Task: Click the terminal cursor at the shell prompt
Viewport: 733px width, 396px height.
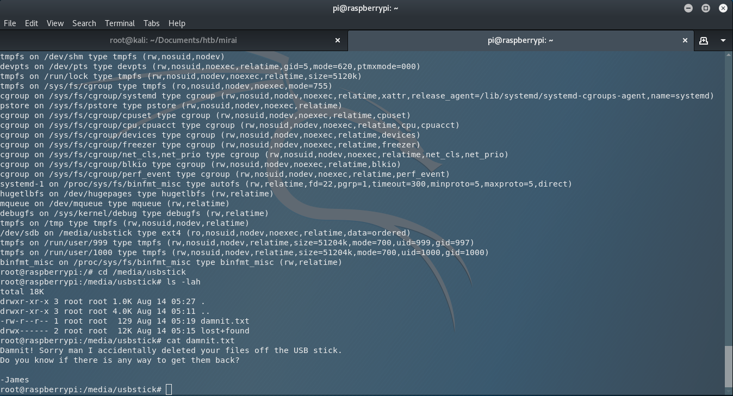Action: click(169, 389)
